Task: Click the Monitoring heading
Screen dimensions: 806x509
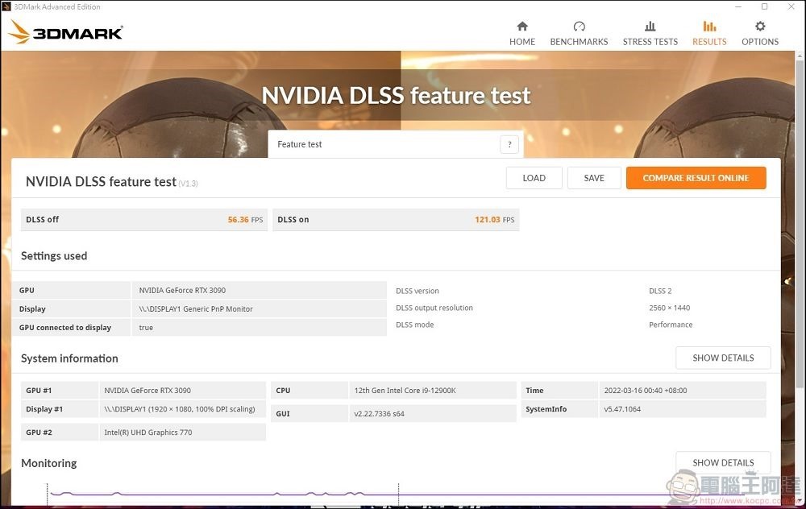Action: click(x=49, y=463)
